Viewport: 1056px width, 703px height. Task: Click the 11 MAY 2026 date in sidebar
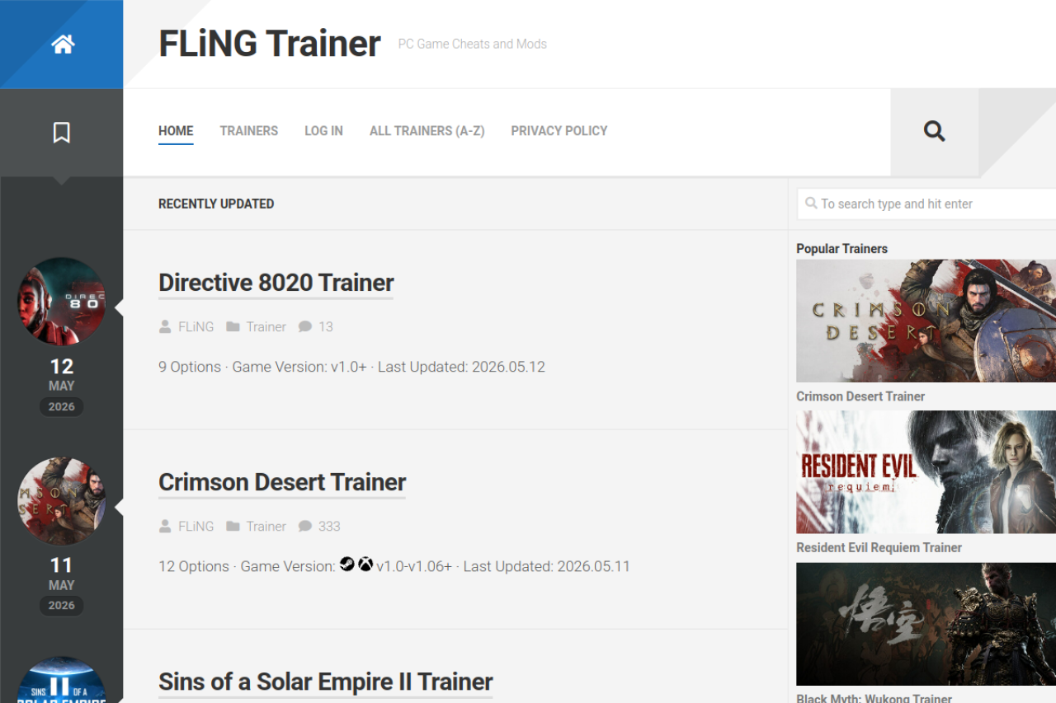[x=61, y=585]
